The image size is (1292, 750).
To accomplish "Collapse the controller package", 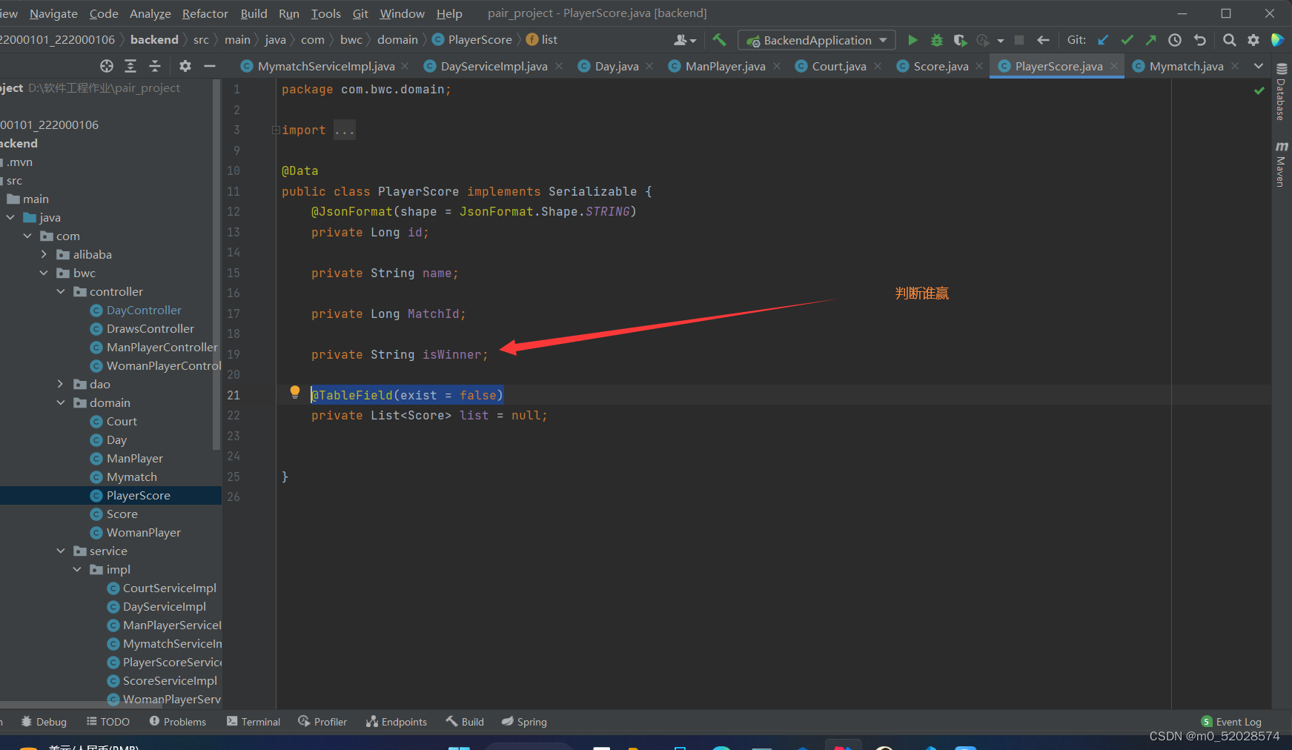I will (x=61, y=291).
